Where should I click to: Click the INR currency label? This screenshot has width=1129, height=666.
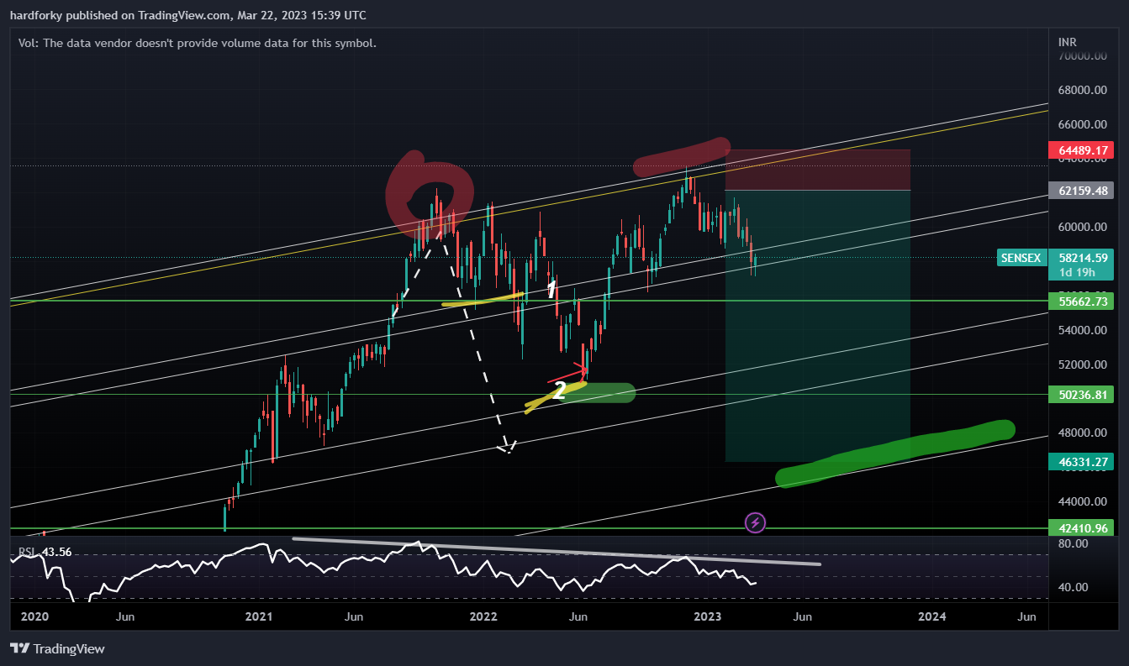point(1068,42)
